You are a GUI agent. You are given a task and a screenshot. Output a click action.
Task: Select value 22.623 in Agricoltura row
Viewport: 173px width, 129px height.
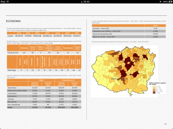[35, 88]
